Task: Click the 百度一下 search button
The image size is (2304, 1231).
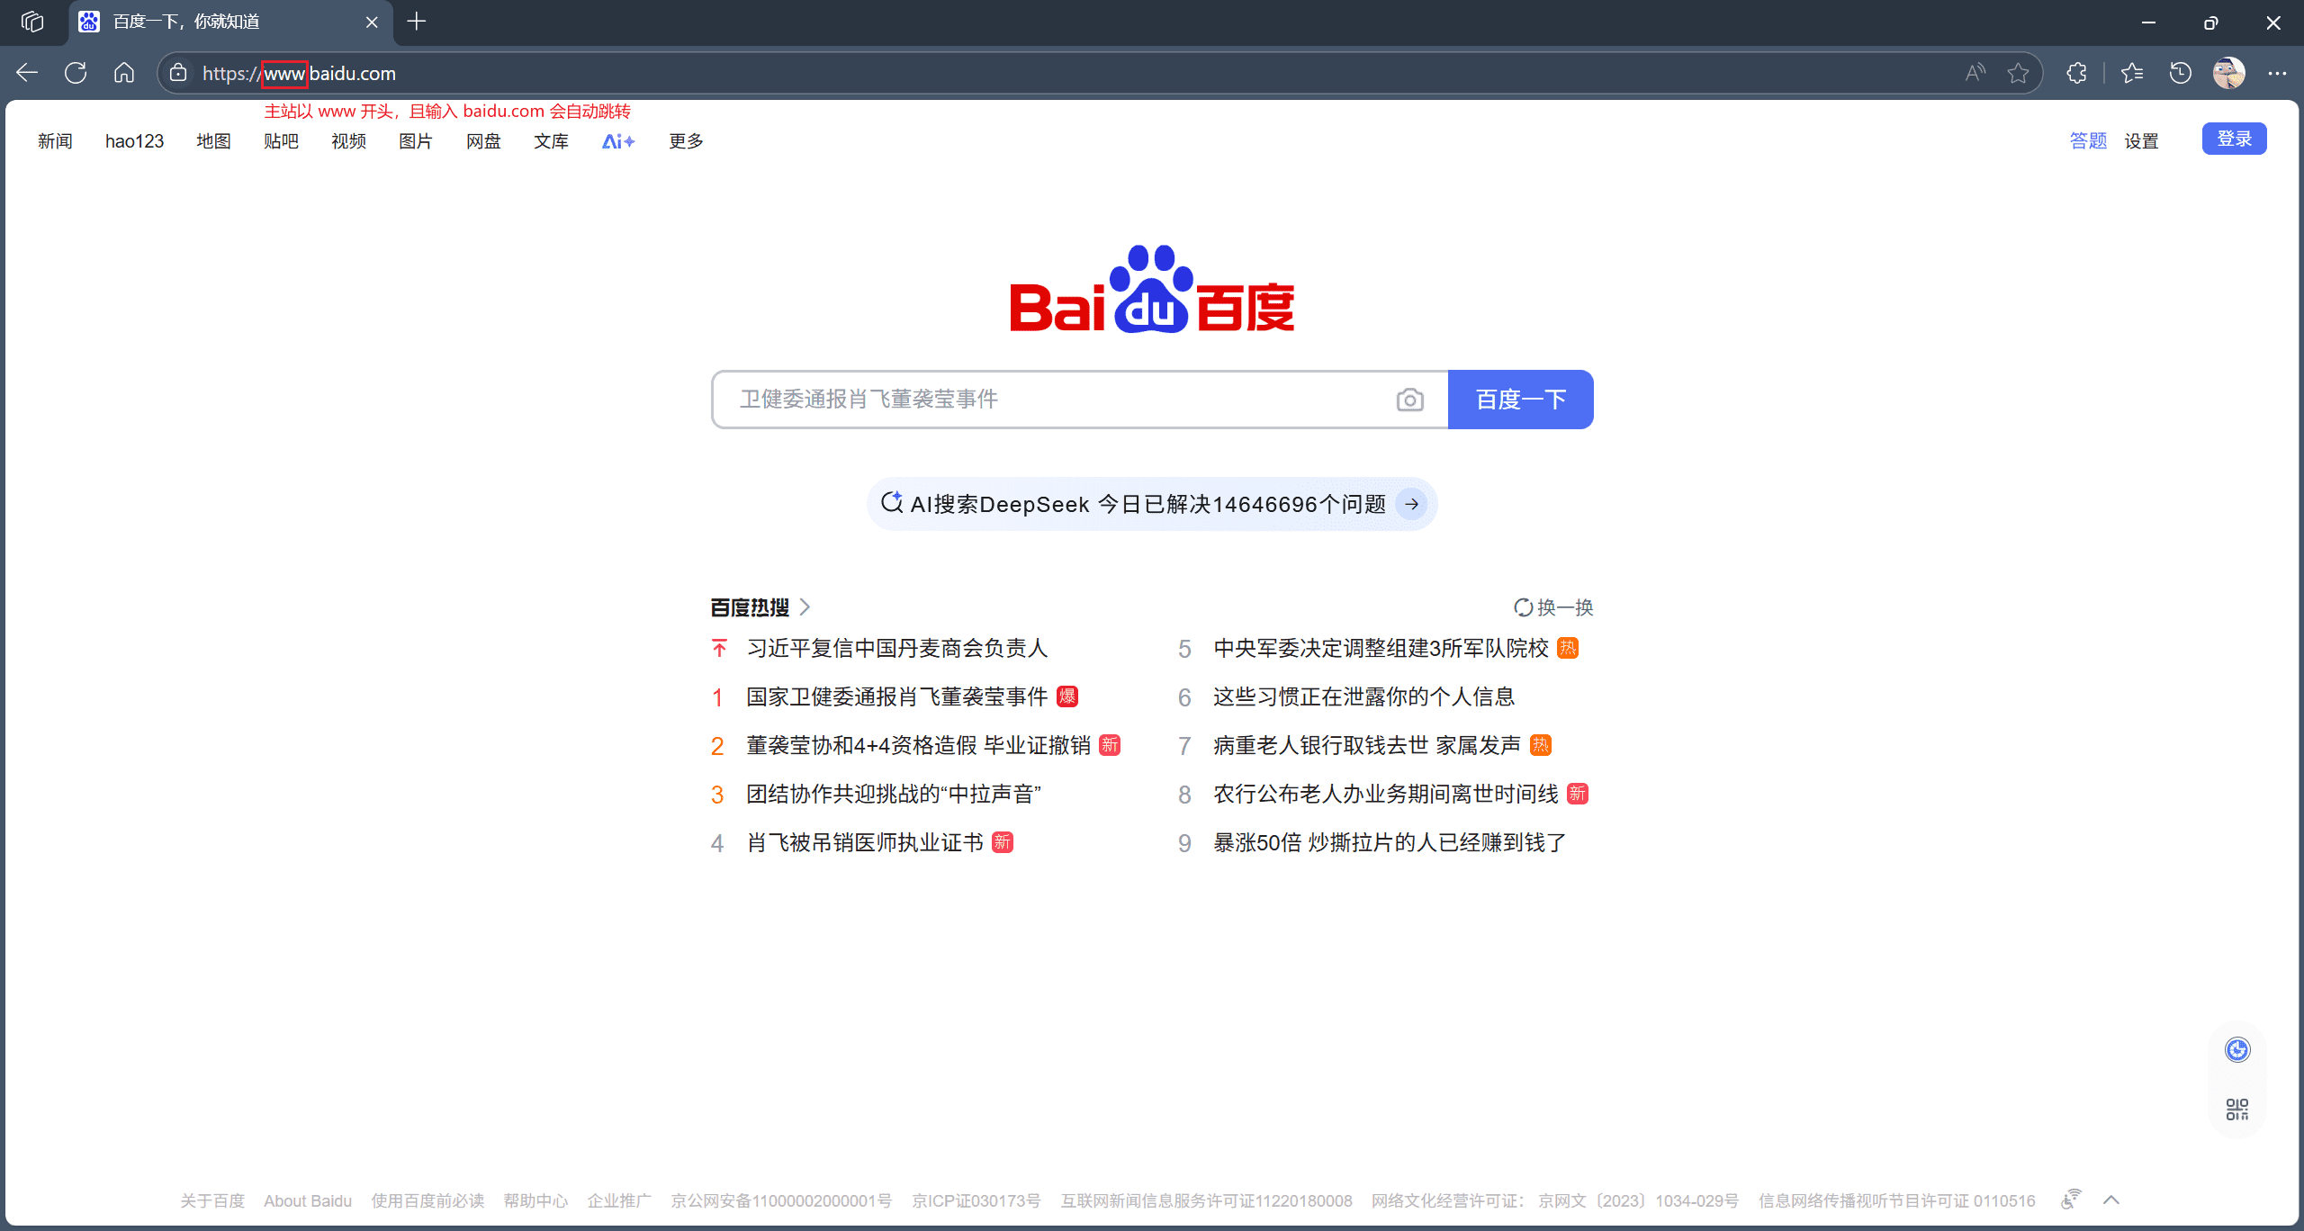Action: [1521, 400]
